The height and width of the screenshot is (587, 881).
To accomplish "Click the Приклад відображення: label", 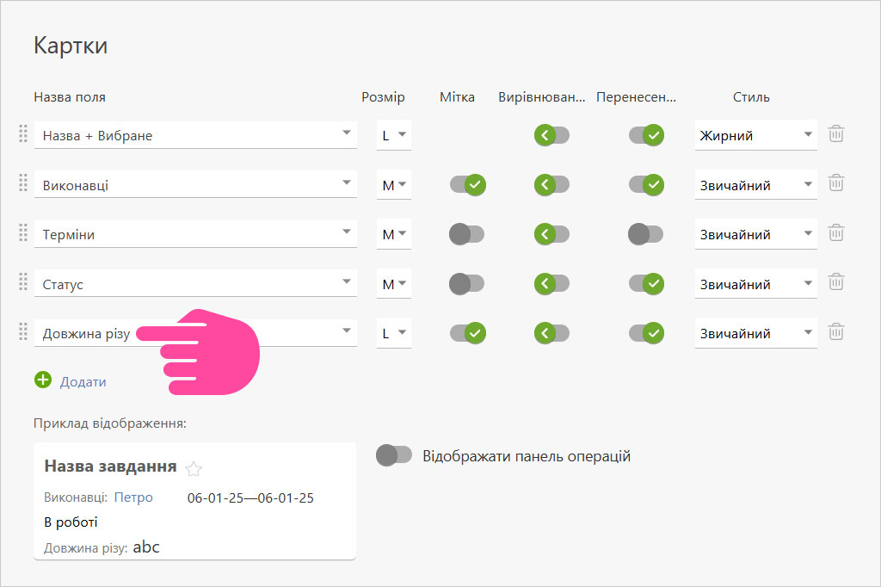I will [110, 423].
